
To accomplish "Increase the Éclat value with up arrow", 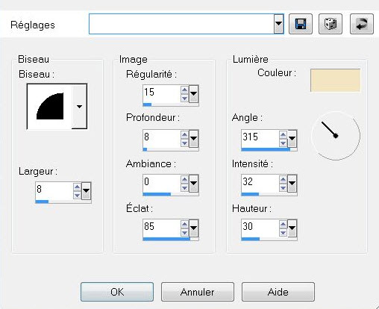I will pyautogui.click(x=184, y=225).
